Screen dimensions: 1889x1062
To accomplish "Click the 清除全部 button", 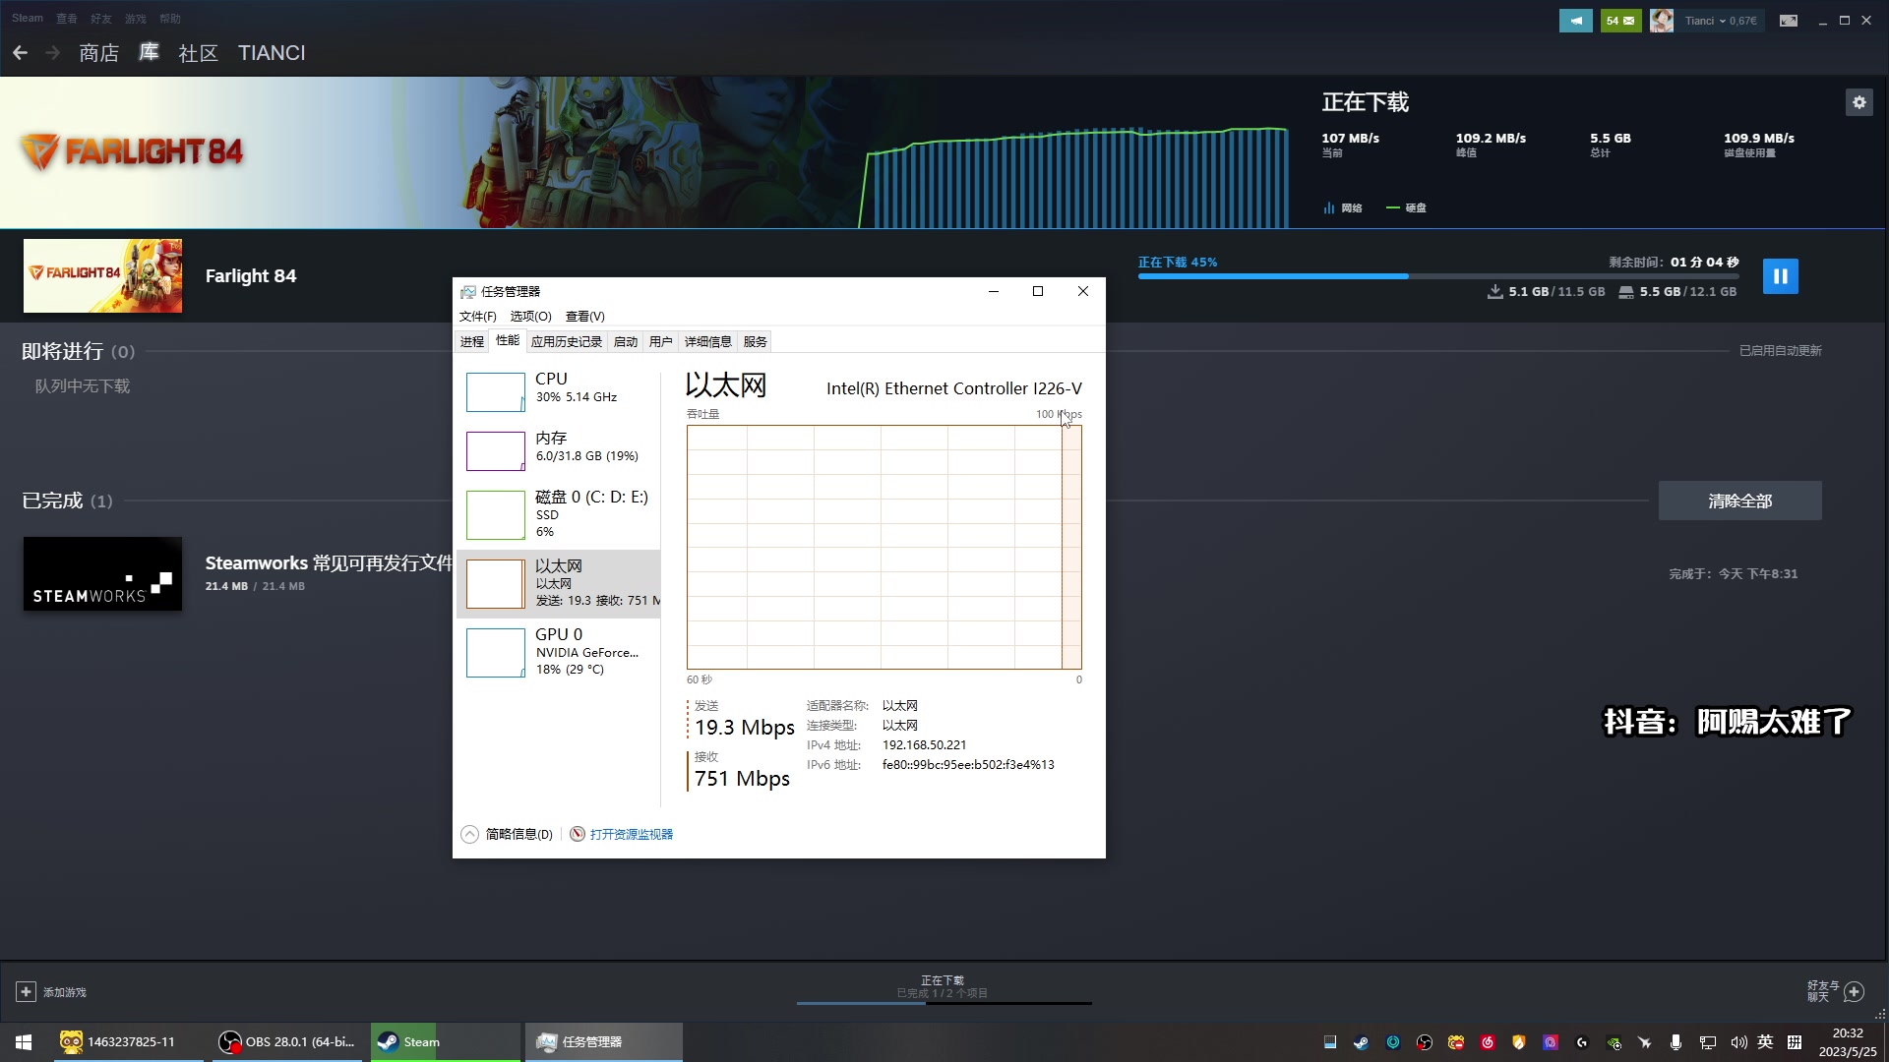I will click(1739, 501).
